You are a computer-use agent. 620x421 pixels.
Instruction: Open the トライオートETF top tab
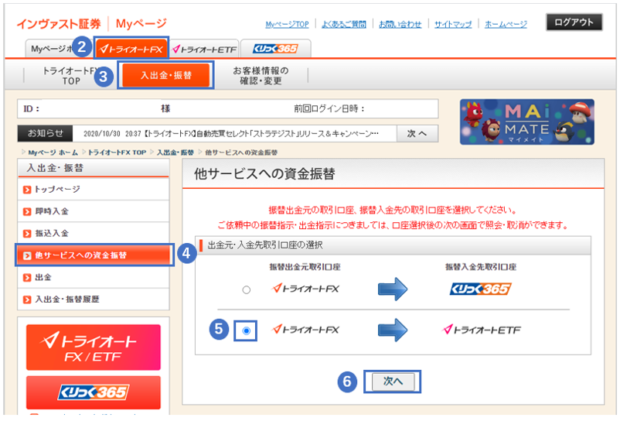click(x=204, y=49)
